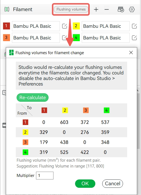Open filament 2 Bambu PLA Basic dropdown
Viewport: 141px width, 195px height.
106,26
